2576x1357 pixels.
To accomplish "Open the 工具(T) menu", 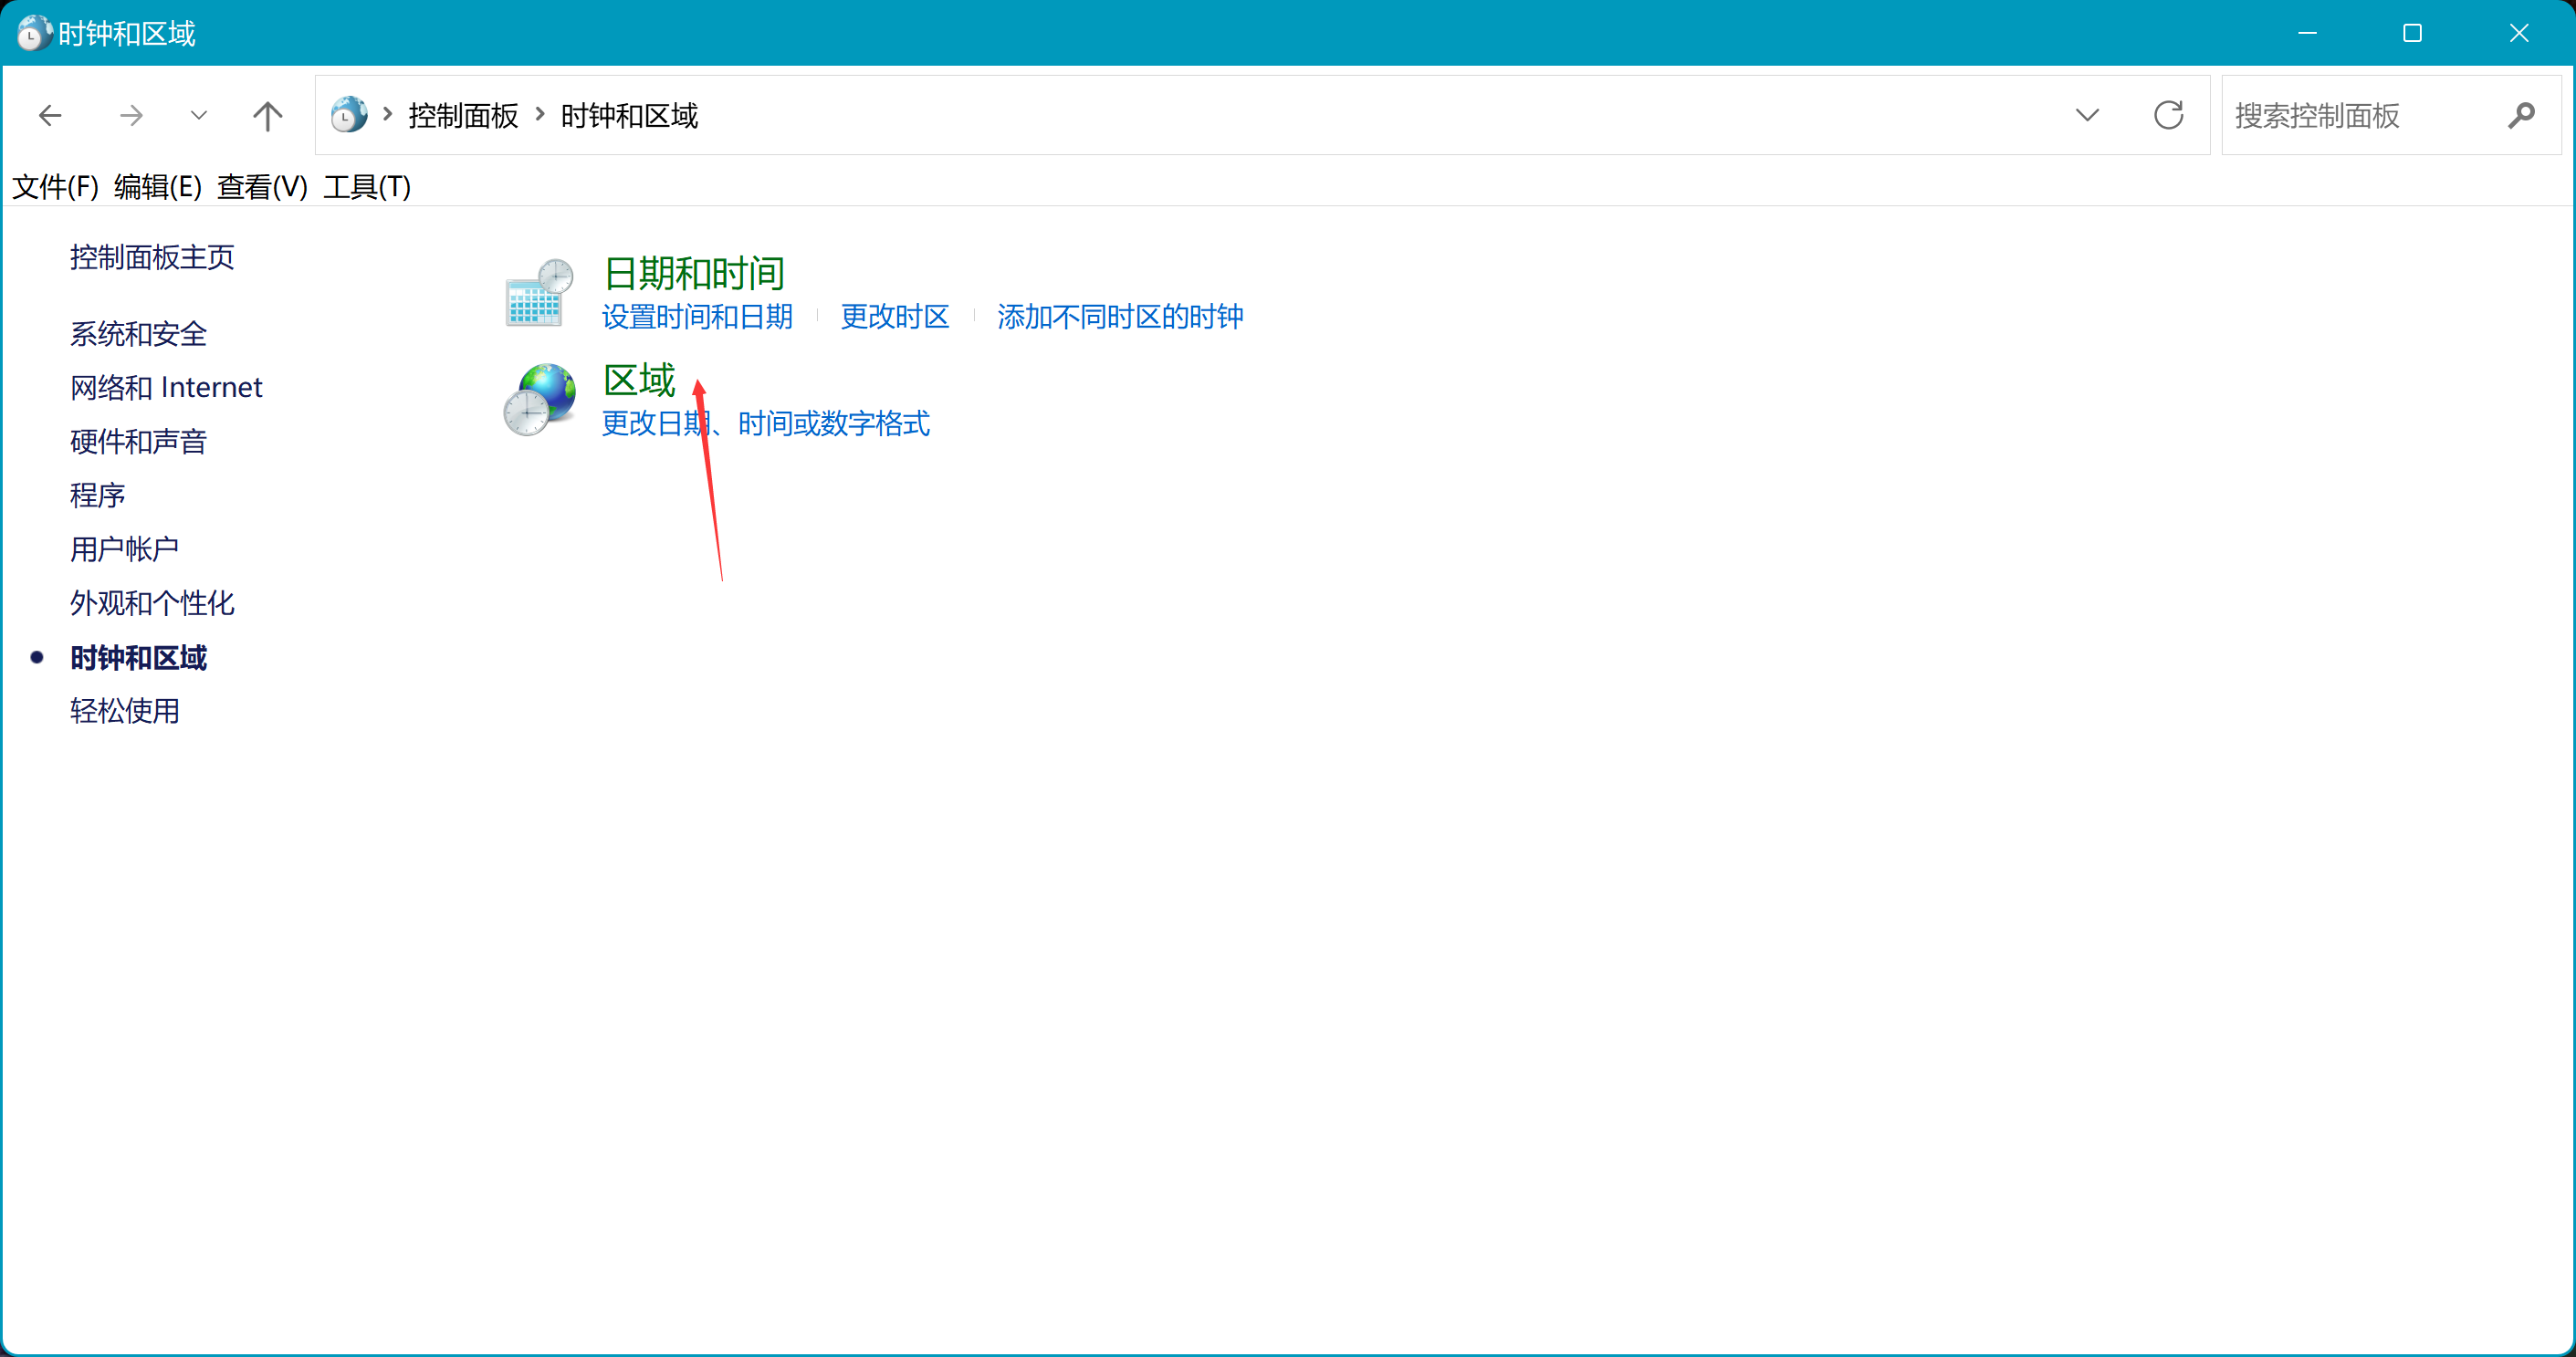I will 366,187.
